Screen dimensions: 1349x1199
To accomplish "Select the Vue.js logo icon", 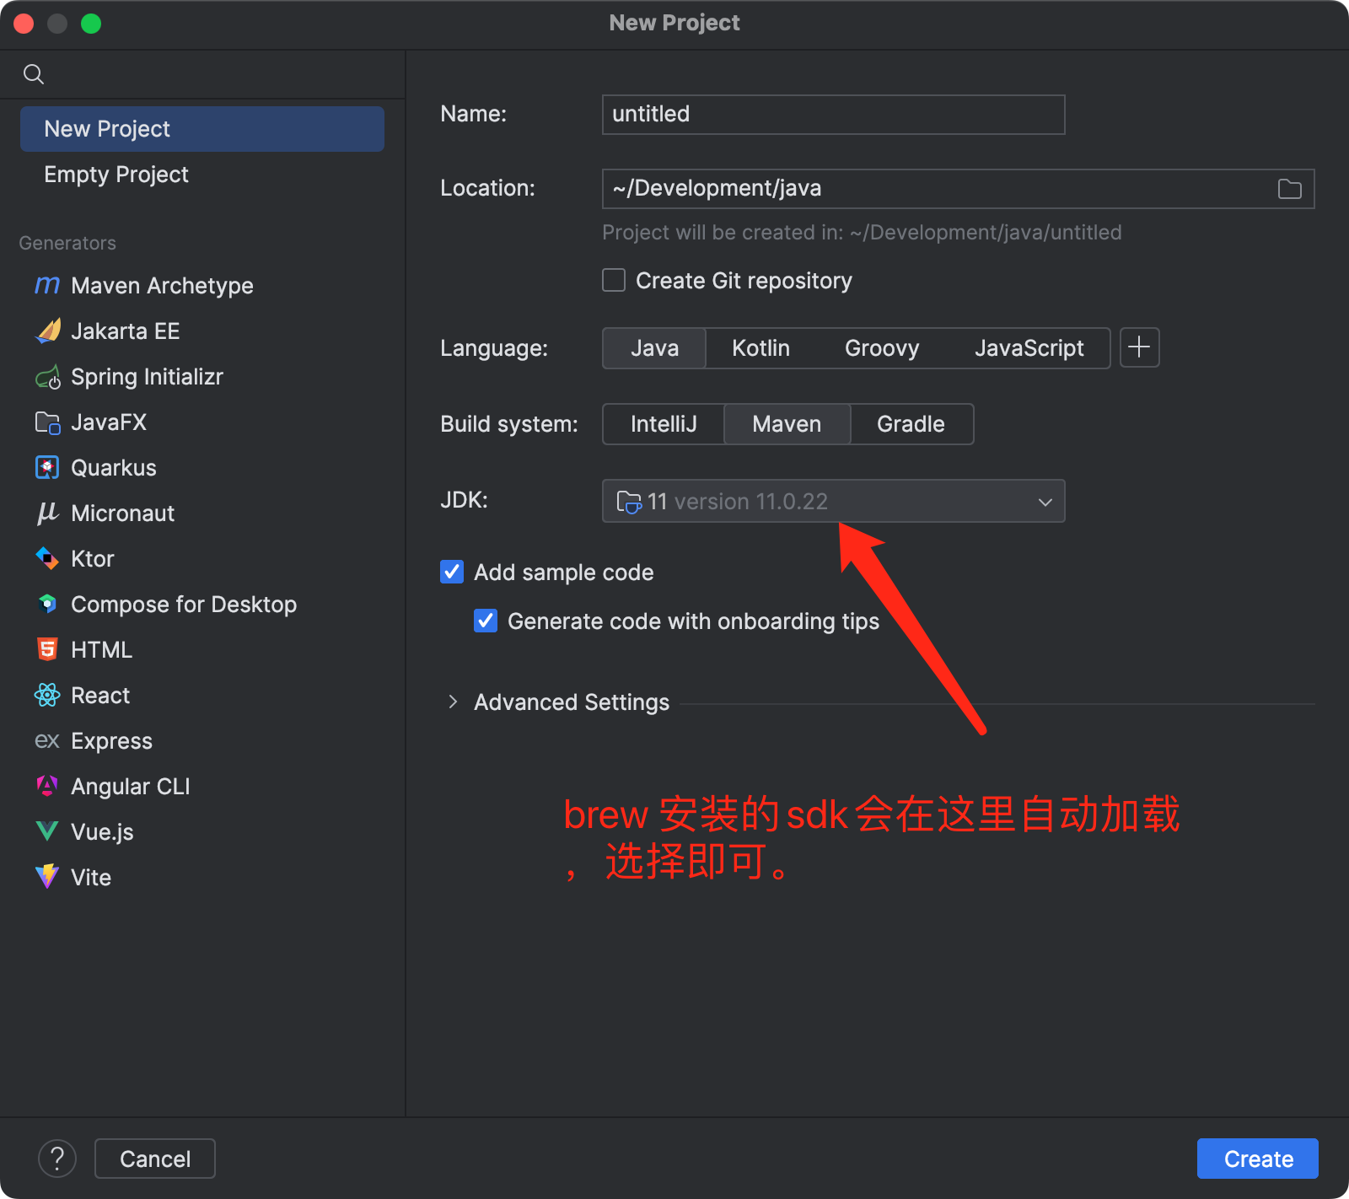I will point(47,832).
